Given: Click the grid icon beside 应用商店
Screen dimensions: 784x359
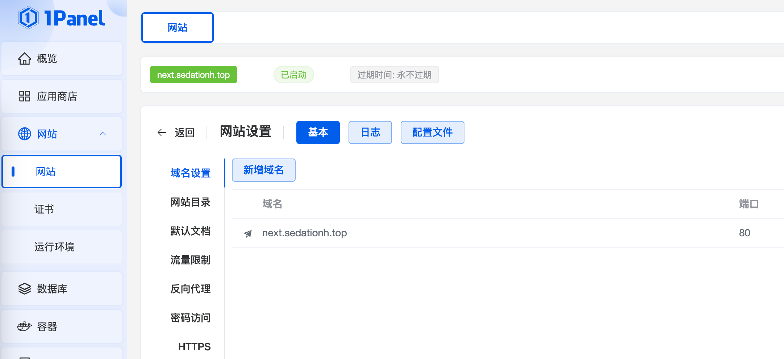Looking at the screenshot, I should tap(25, 96).
